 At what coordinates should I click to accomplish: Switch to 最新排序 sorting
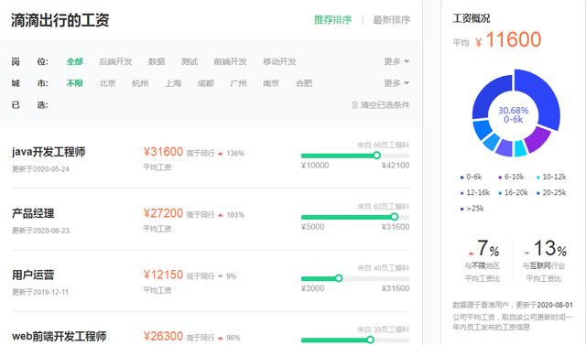pyautogui.click(x=391, y=20)
